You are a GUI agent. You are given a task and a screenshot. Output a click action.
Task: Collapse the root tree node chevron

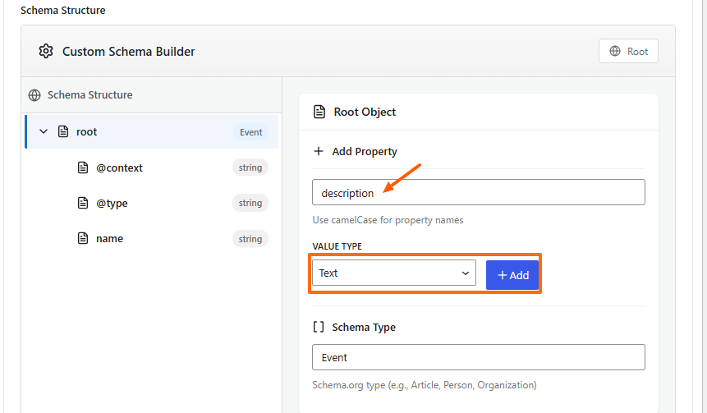point(44,131)
